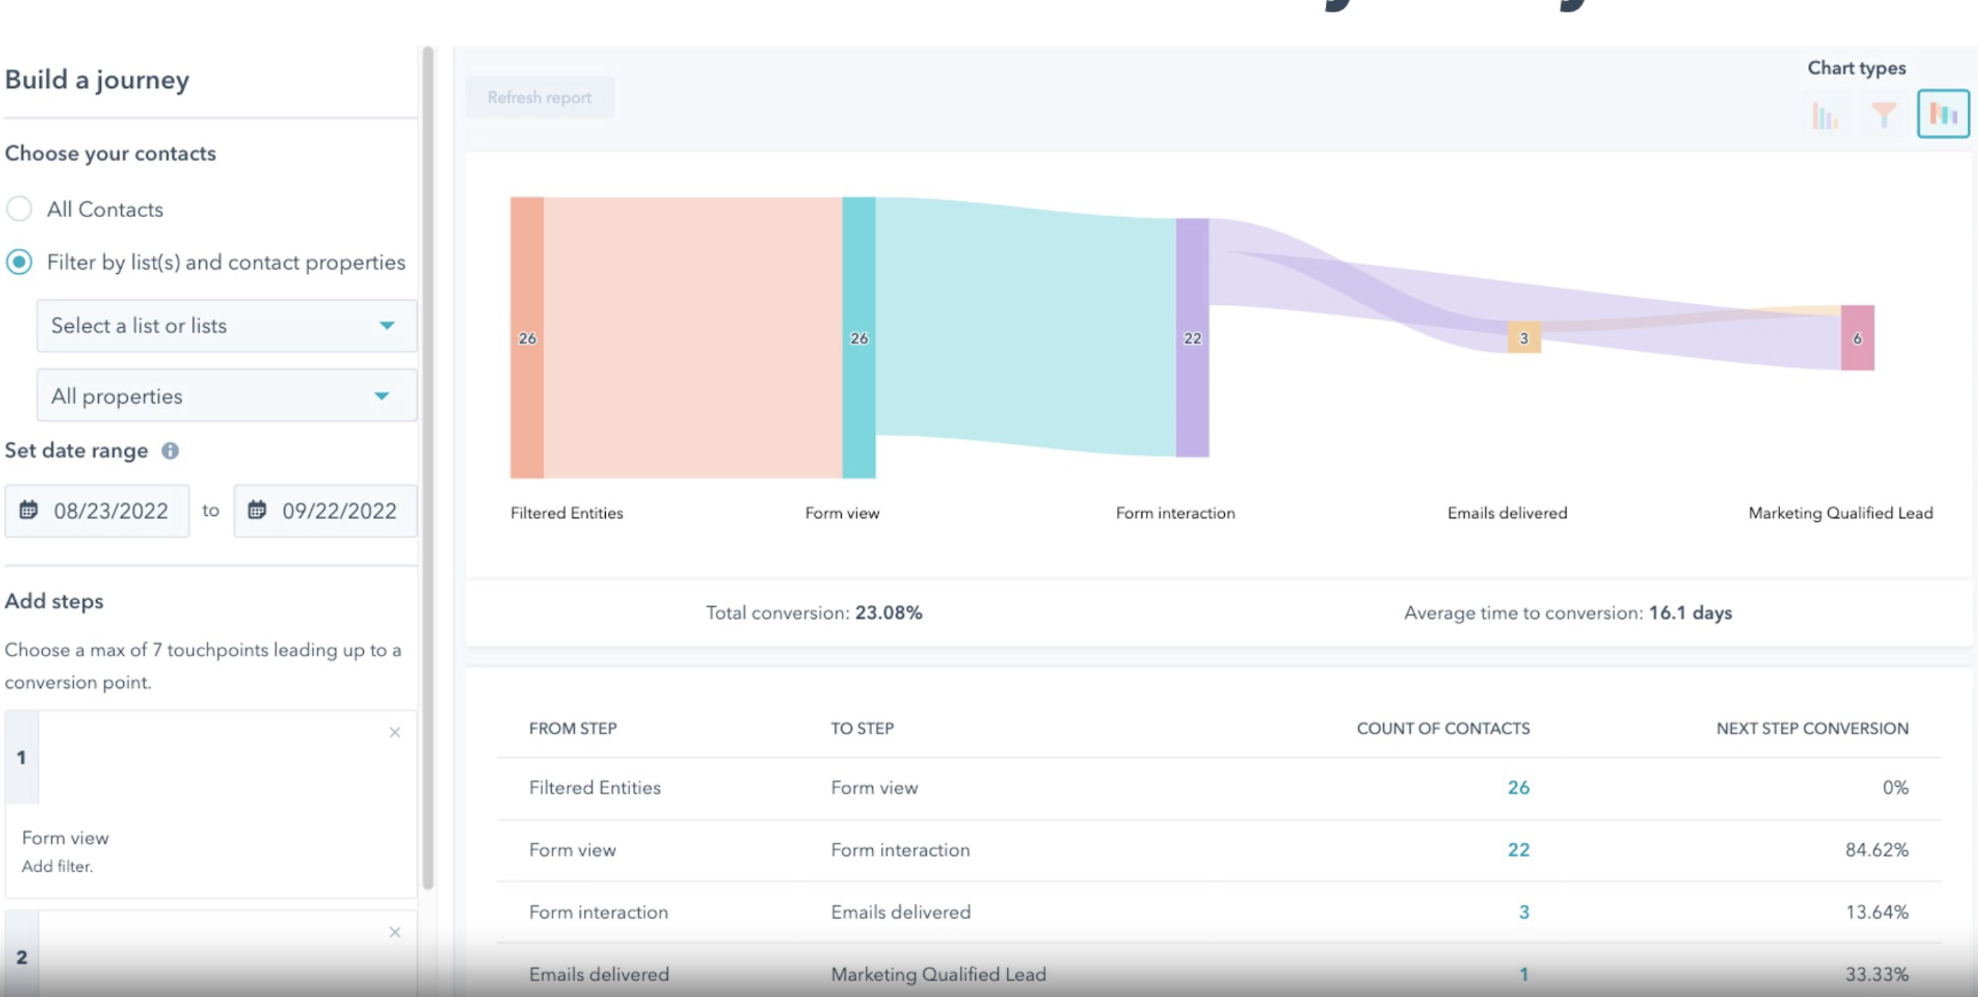Select the bar chart type icon
Image resolution: width=1978 pixels, height=997 pixels.
(1824, 115)
